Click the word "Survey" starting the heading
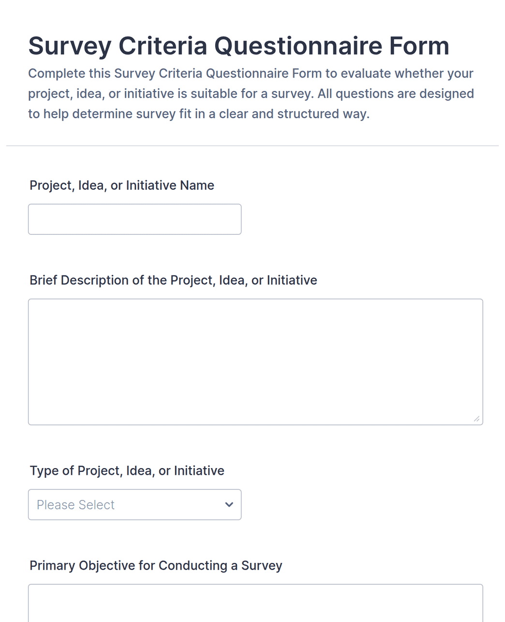This screenshot has width=505, height=622. [70, 46]
